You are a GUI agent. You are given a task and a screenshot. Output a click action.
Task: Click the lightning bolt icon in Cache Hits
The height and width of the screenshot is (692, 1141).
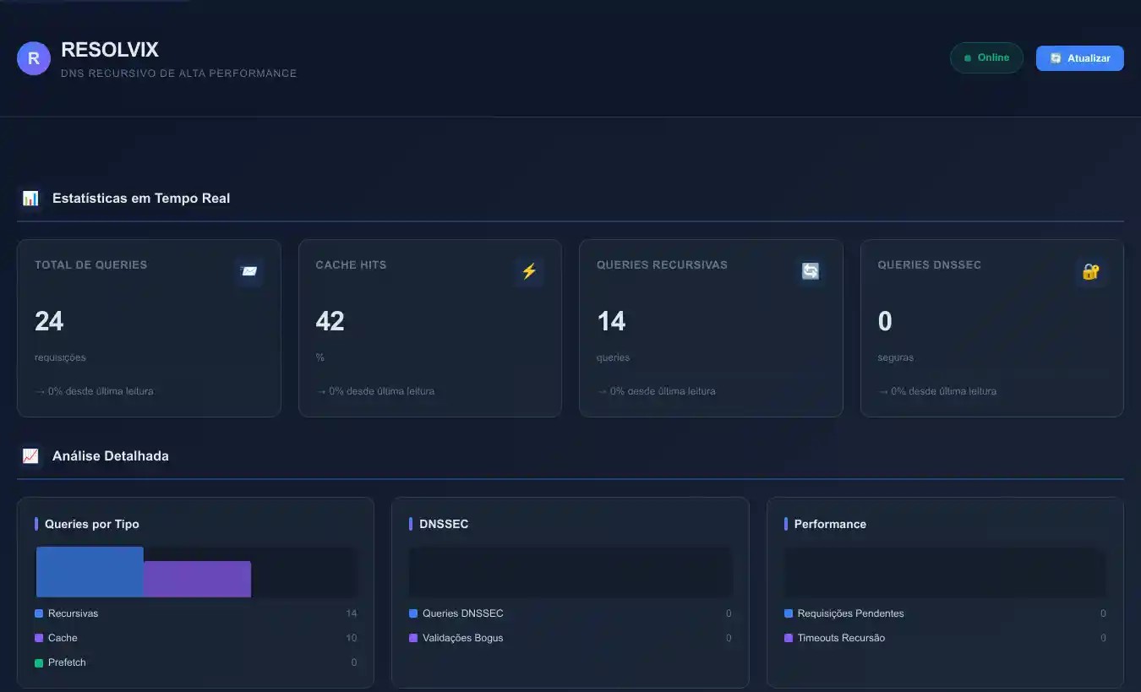click(x=529, y=271)
